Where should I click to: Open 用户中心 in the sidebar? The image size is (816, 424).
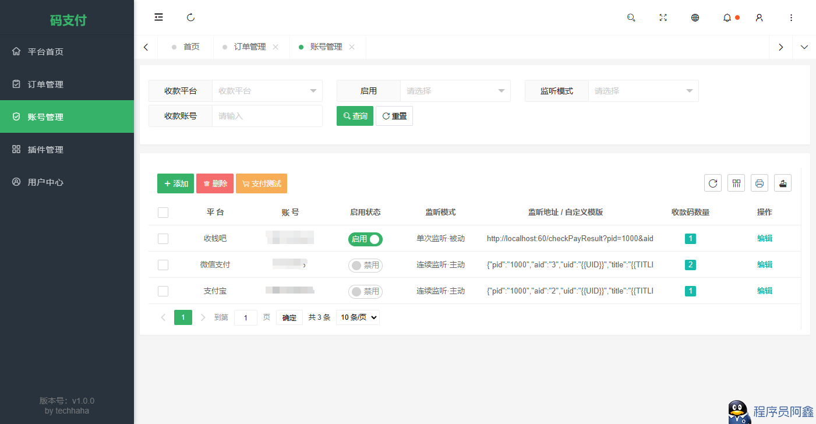[67, 182]
